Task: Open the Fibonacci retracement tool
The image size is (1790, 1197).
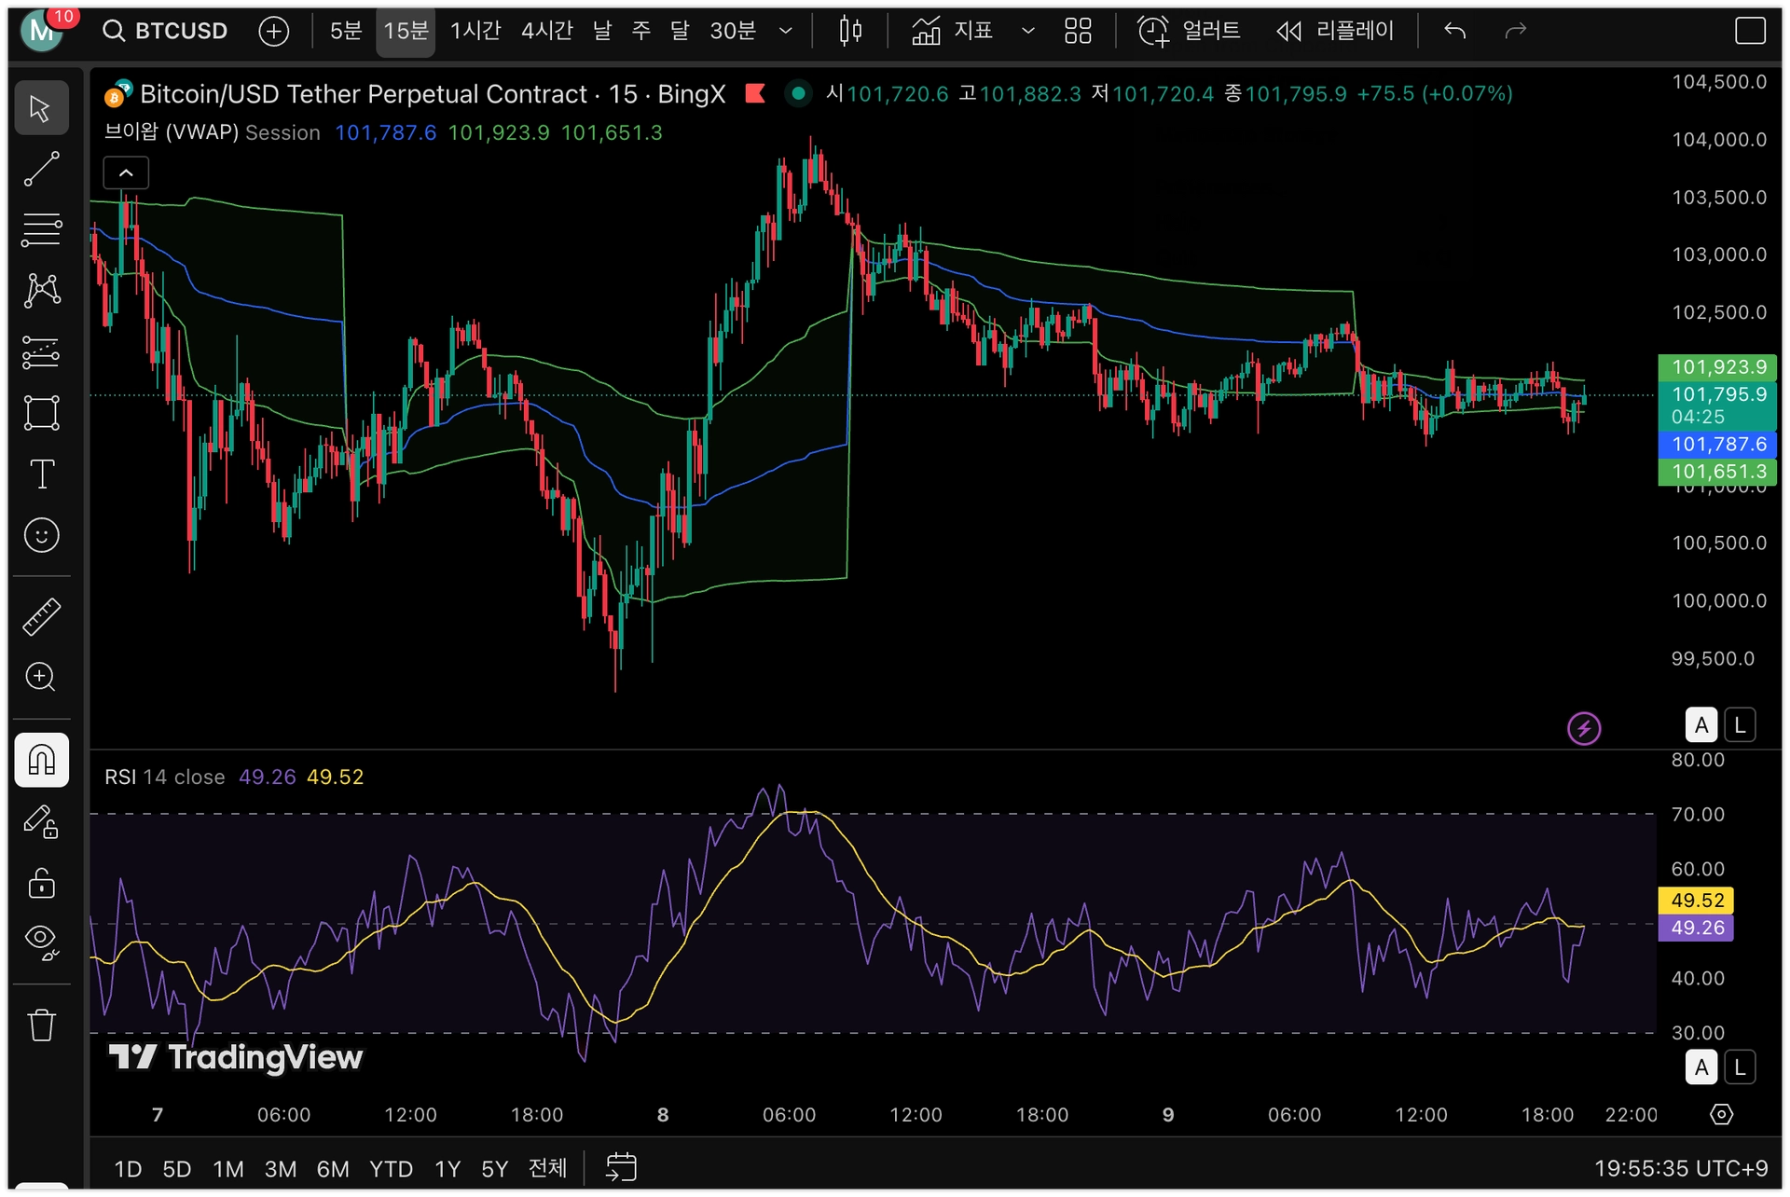Action: coord(41,229)
